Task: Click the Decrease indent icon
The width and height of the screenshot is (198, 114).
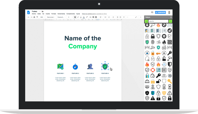Action: coord(117,17)
